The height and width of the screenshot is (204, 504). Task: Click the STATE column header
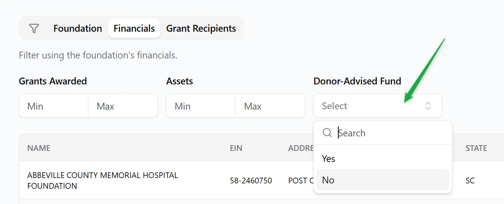[476, 148]
